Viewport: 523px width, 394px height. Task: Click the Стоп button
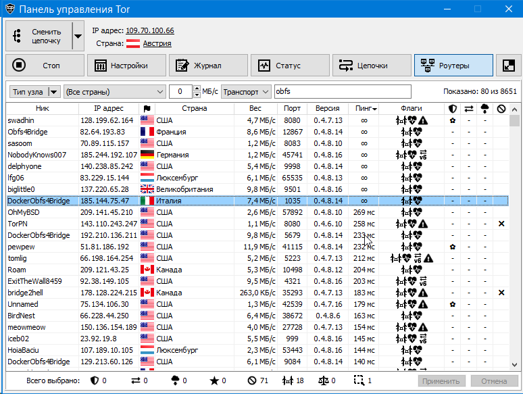[x=45, y=66]
